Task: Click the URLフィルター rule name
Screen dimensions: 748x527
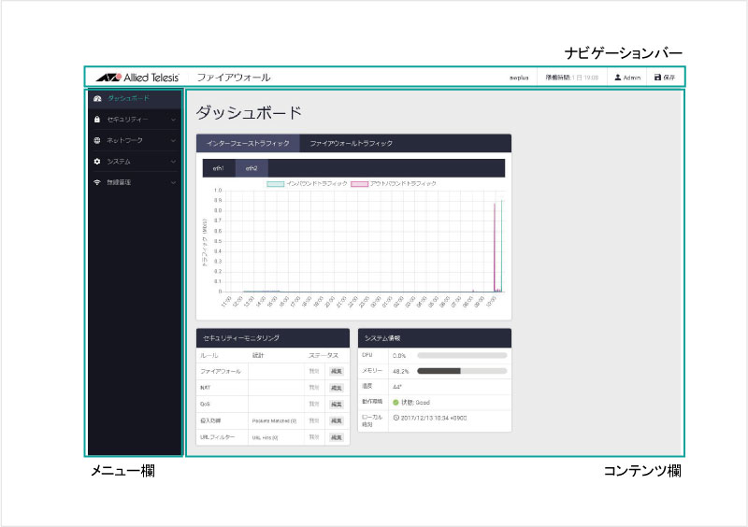Action: tap(217, 437)
